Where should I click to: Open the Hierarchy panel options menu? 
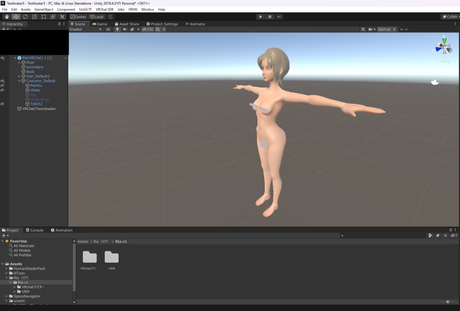point(64,24)
